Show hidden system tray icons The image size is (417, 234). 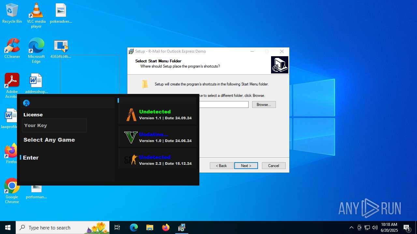pos(351,227)
